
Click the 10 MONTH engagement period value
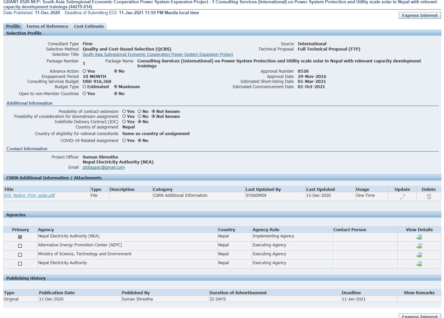[x=94, y=76]
